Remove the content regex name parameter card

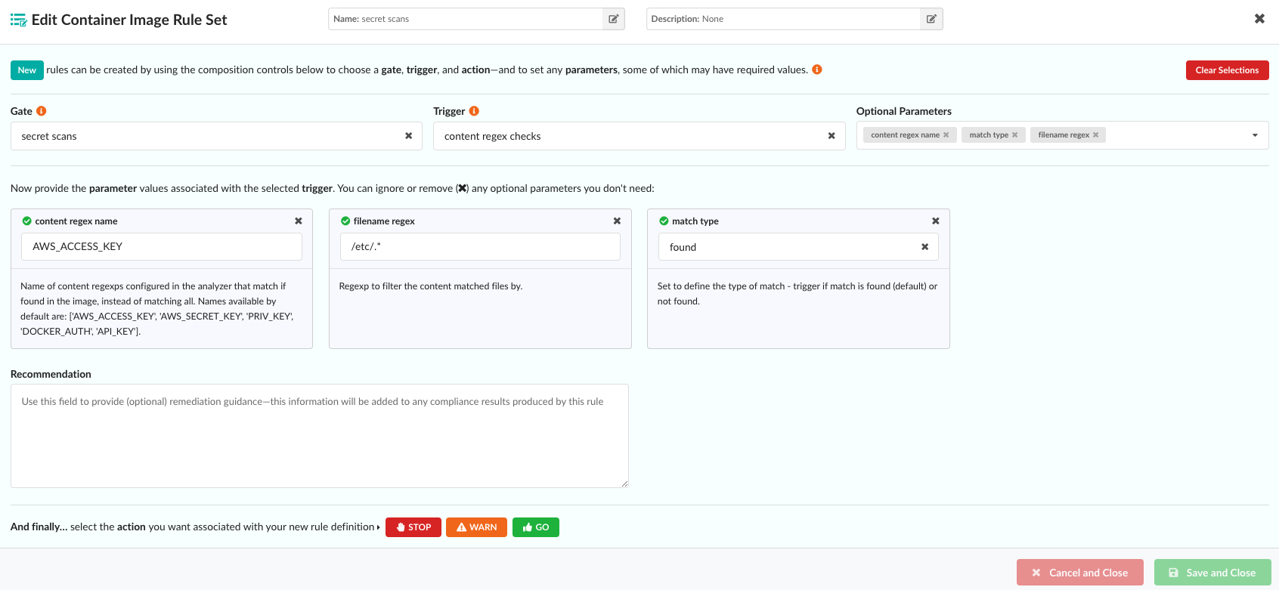coord(299,221)
